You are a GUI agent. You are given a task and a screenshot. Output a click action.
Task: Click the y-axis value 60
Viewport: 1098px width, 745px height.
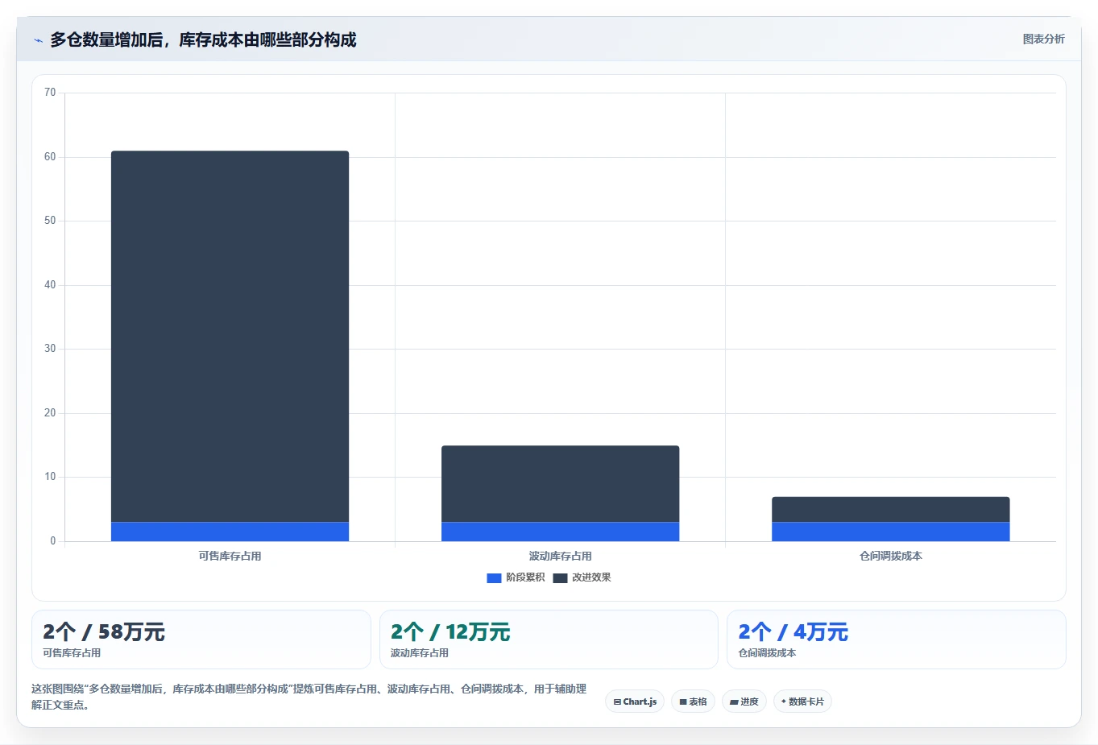pyautogui.click(x=50, y=157)
